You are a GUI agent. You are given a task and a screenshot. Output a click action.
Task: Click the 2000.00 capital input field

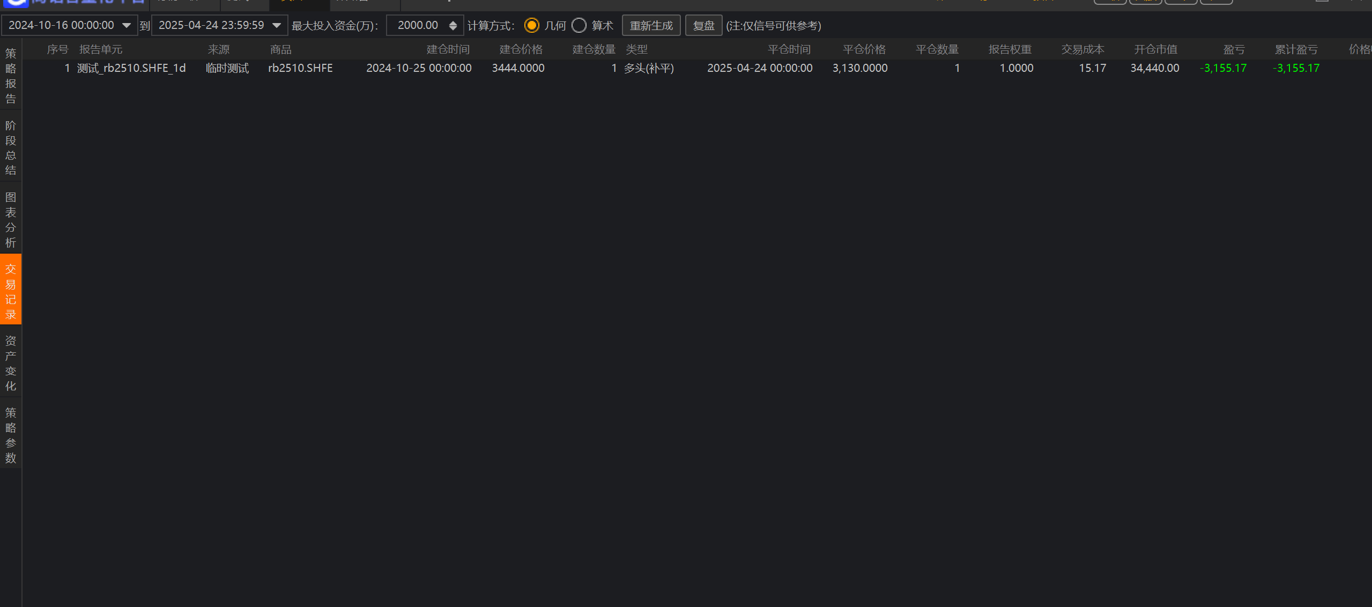(417, 25)
